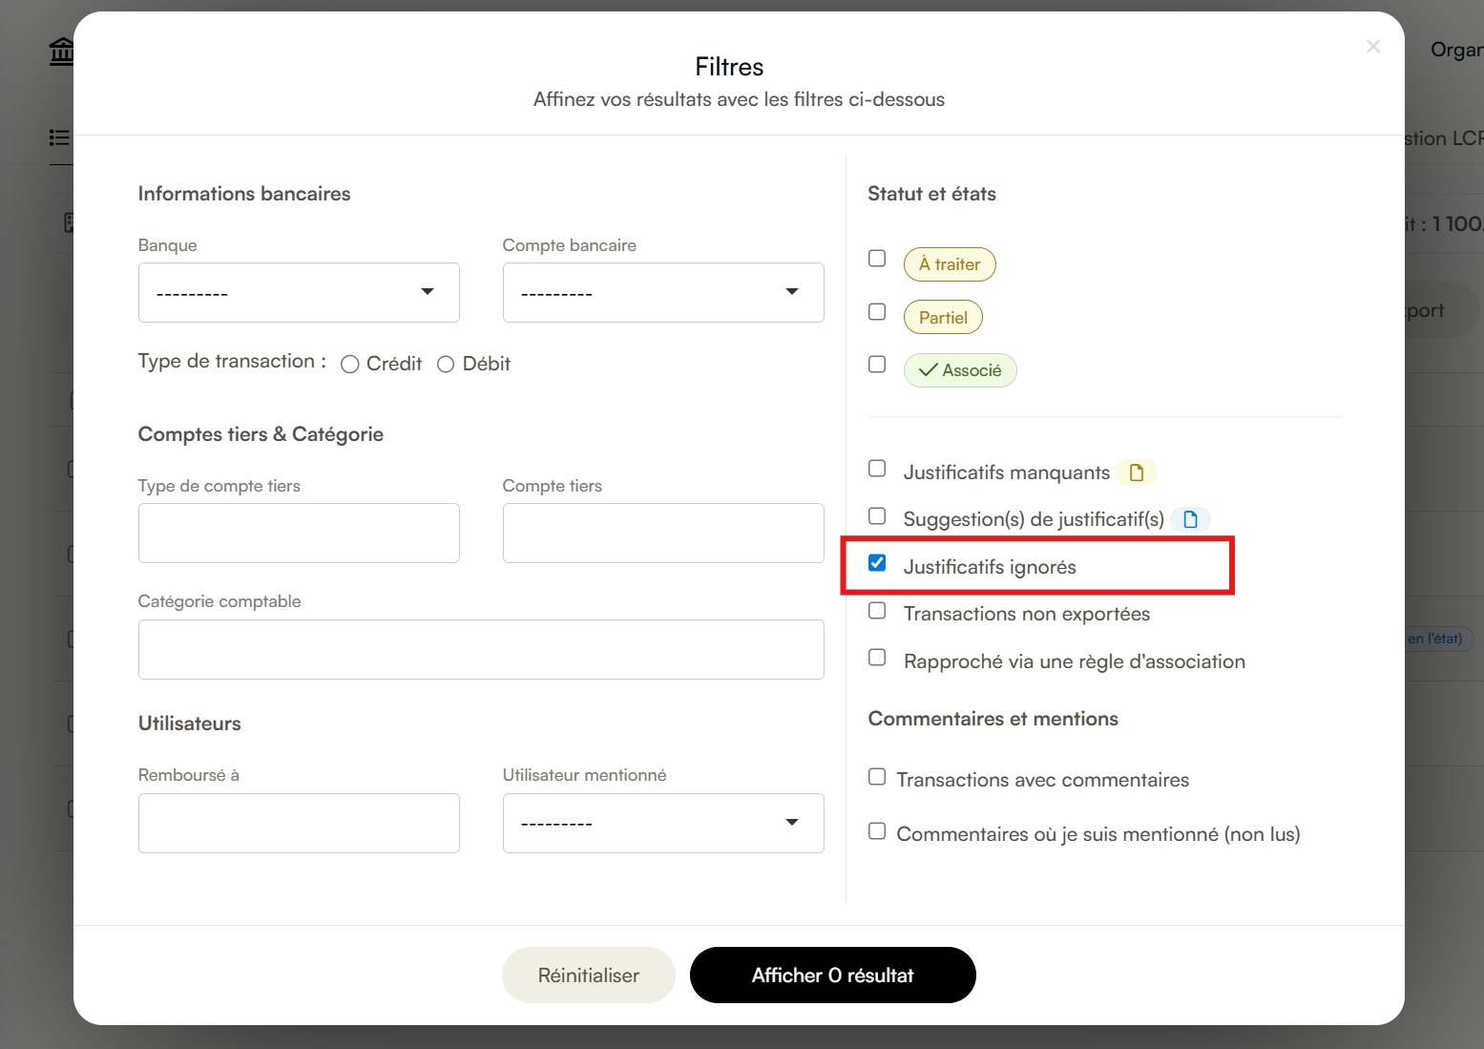Open the Utilisateur mentionné dropdown
Viewport: 1484px width, 1049px height.
tap(663, 823)
